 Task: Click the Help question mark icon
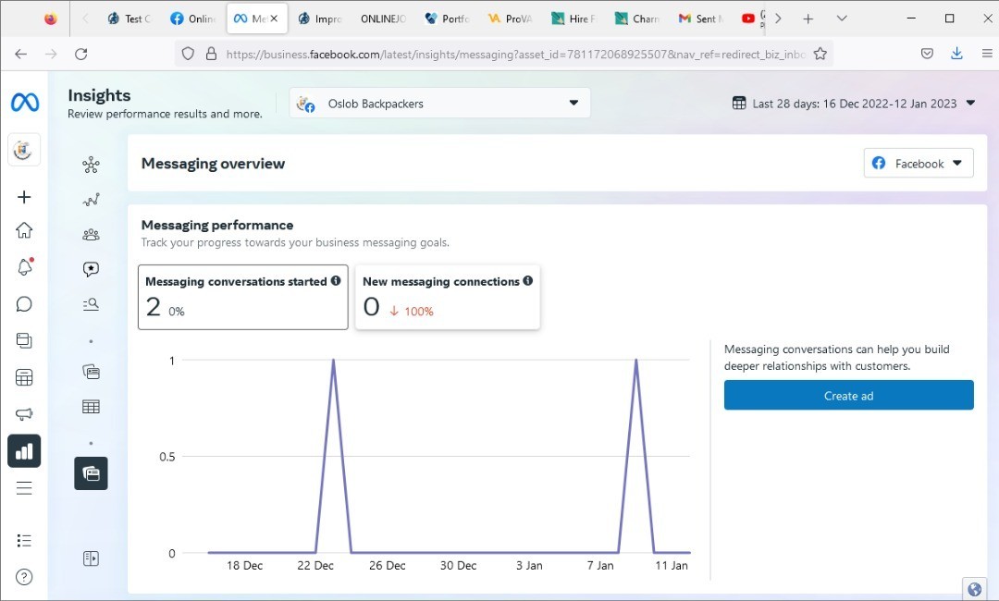(25, 577)
